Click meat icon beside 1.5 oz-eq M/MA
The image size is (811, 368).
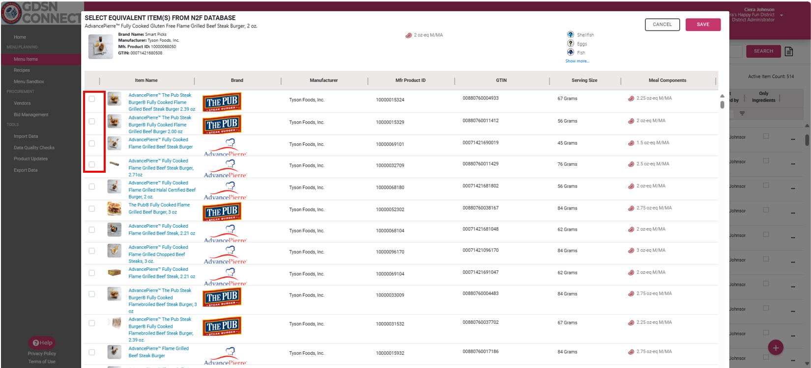pyautogui.click(x=631, y=143)
